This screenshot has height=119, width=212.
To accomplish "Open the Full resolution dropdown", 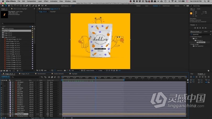I will [76, 71].
